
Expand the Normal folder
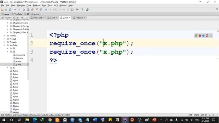[4, 36]
